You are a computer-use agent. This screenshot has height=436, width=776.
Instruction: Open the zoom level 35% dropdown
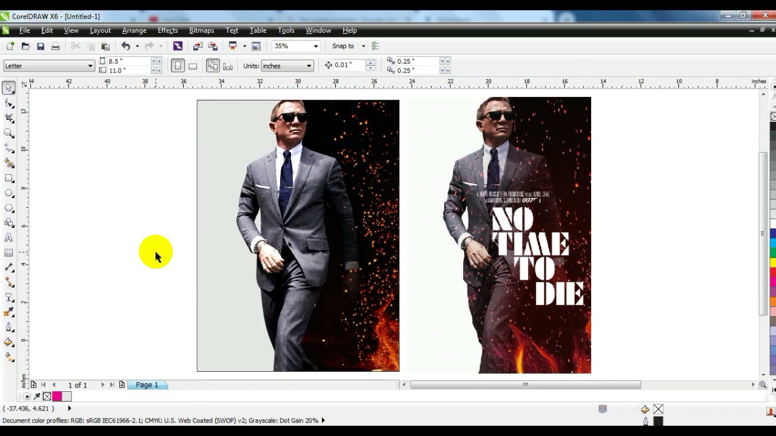click(x=315, y=46)
